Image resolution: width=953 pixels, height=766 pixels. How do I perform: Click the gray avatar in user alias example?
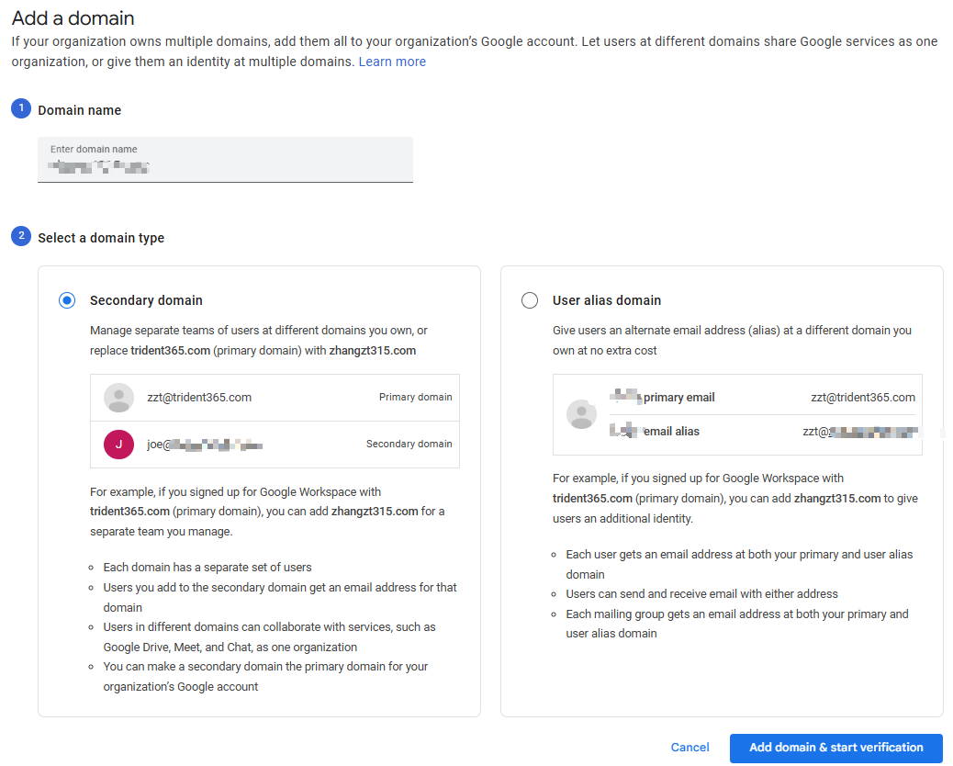click(581, 414)
